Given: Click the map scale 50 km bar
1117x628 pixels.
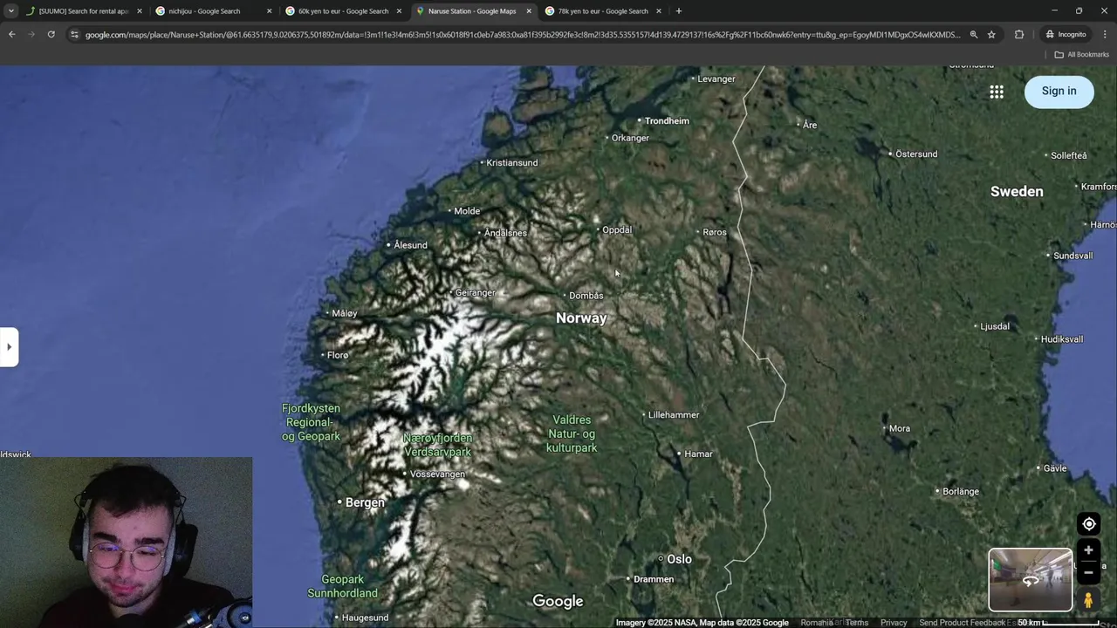Looking at the screenshot, I should pos(1058,623).
